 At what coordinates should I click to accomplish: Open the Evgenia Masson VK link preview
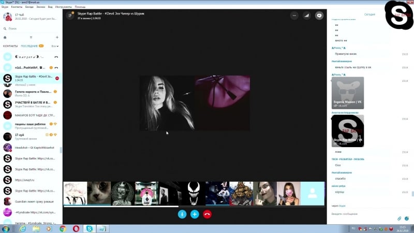tap(347, 93)
